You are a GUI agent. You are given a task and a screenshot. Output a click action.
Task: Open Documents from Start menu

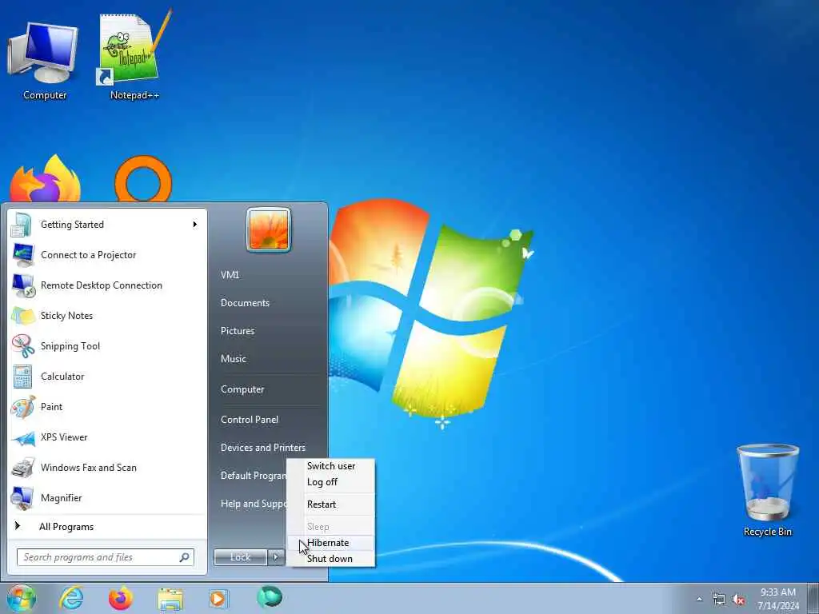coord(245,303)
